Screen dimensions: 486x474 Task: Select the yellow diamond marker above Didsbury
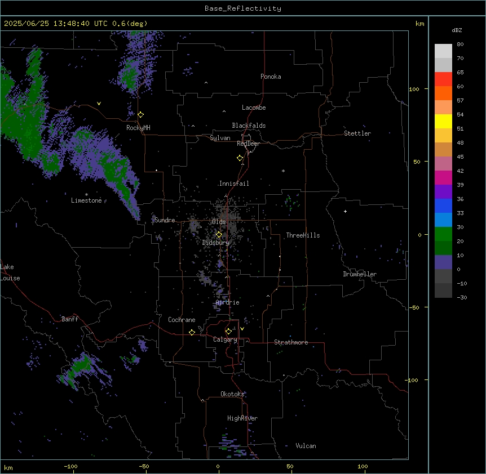point(219,235)
